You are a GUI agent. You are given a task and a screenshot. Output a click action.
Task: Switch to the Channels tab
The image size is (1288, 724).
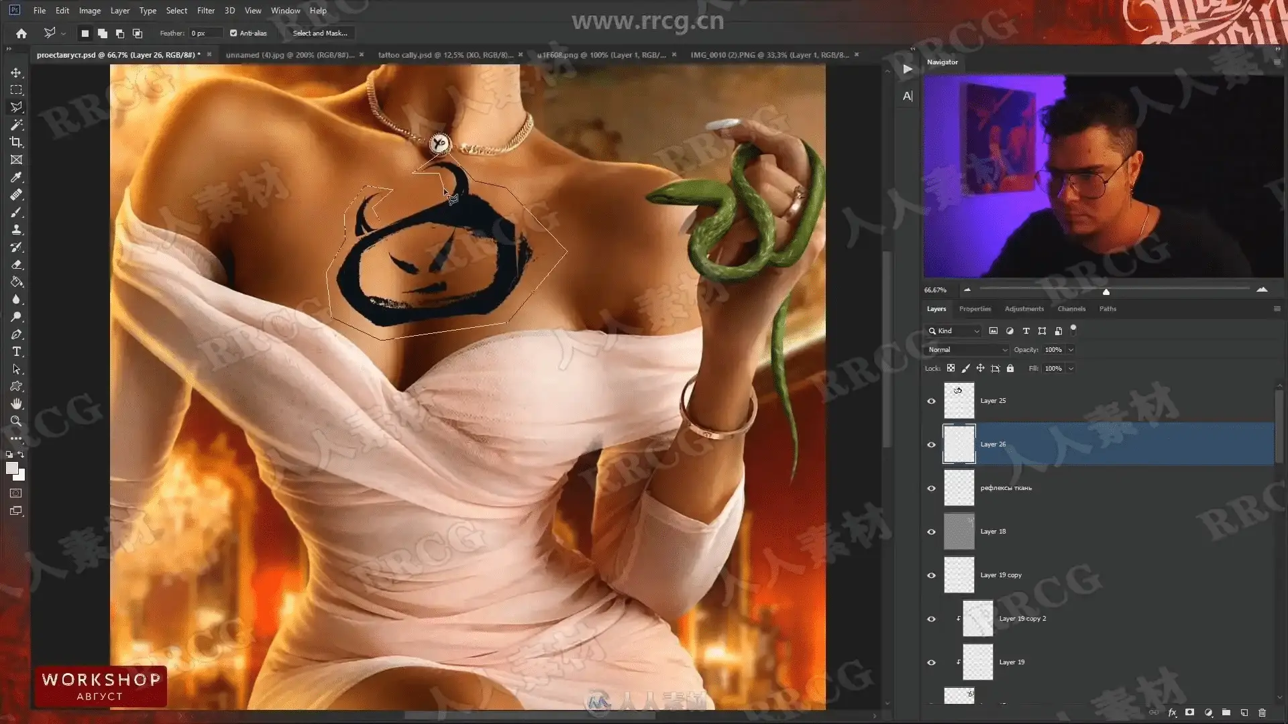point(1071,309)
